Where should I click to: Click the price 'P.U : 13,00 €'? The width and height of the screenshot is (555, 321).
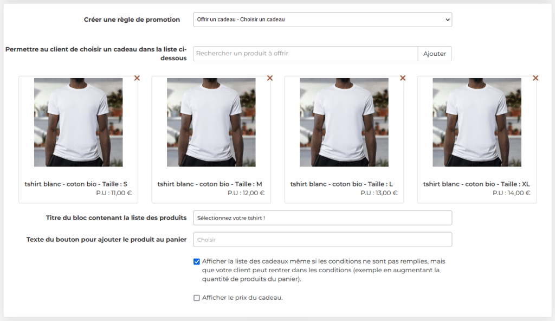click(379, 193)
